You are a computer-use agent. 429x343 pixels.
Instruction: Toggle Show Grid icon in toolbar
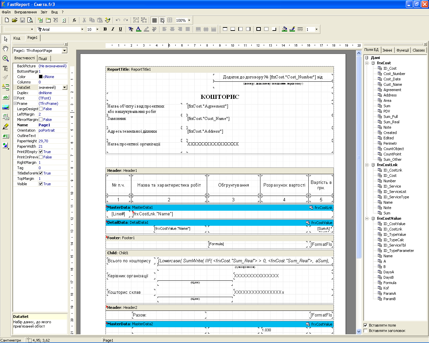click(154, 20)
